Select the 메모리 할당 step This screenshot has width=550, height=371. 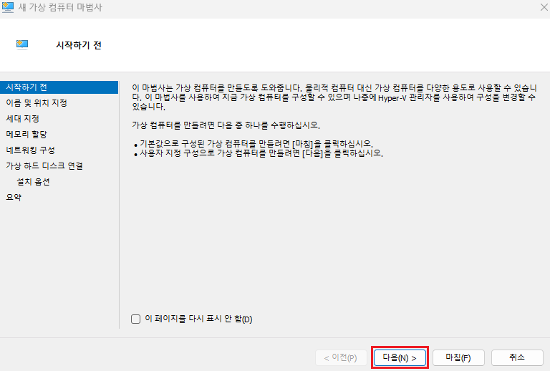[26, 135]
